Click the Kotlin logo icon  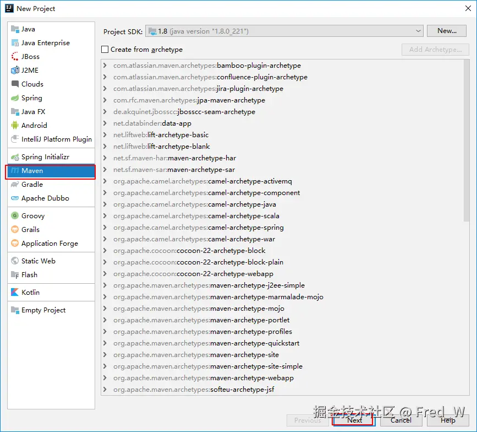tap(15, 292)
